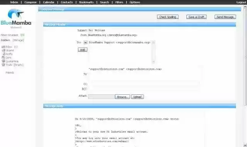Open Contacts from the top bar
Screen dimensions: 247x147
[67, 2]
